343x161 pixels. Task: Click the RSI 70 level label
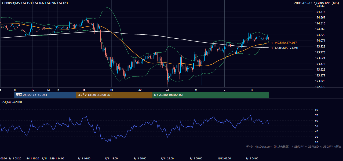click(x=316, y=115)
